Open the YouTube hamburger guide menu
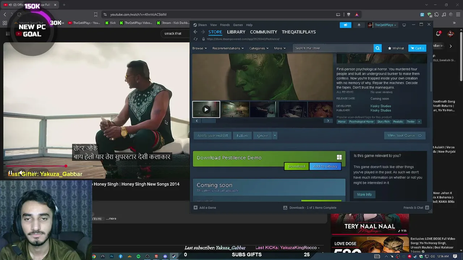Image resolution: width=463 pixels, height=260 pixels. [x=8, y=34]
